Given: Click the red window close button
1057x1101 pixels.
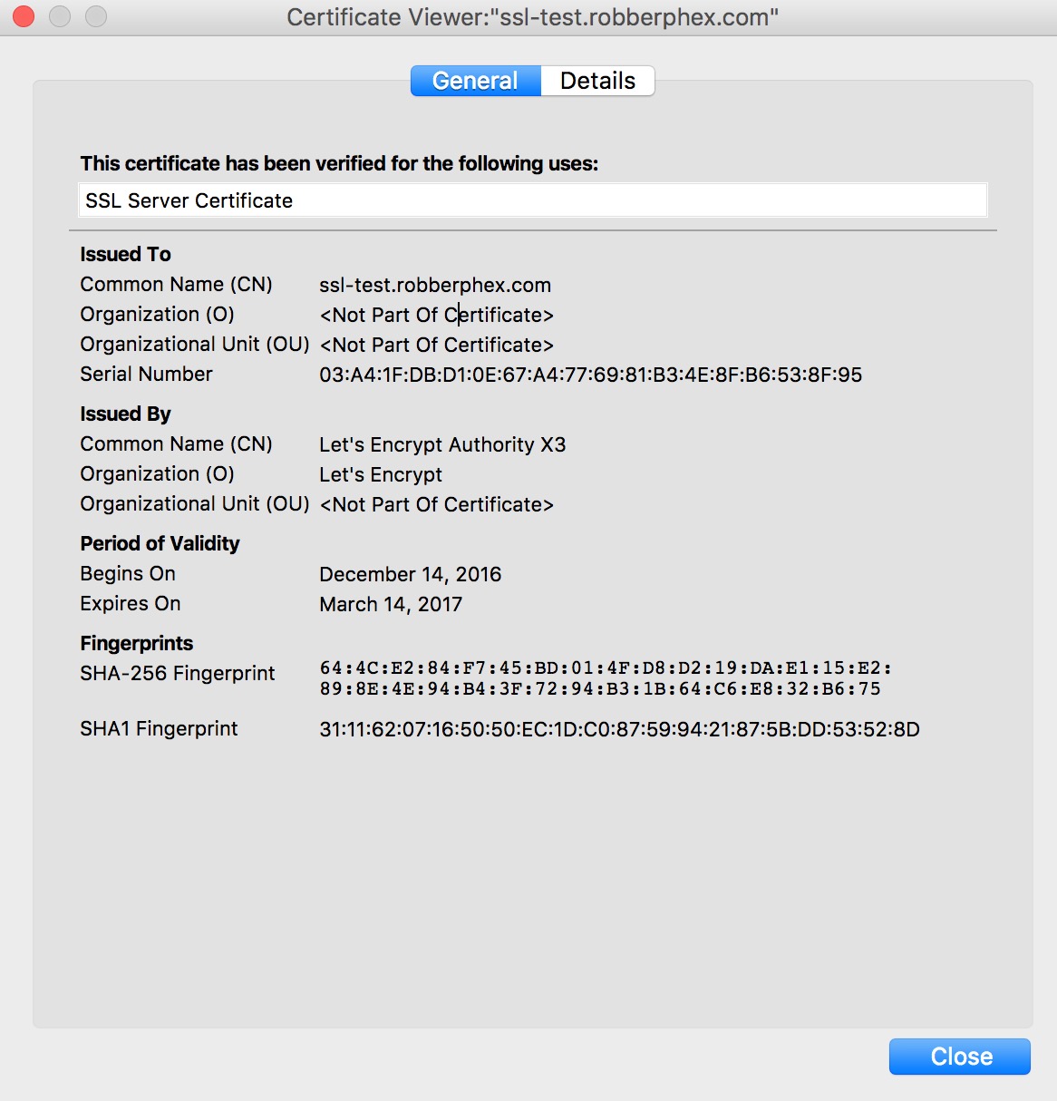Looking at the screenshot, I should click(x=24, y=16).
